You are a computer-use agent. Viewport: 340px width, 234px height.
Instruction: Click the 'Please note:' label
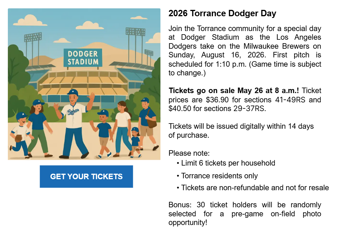point(189,153)
